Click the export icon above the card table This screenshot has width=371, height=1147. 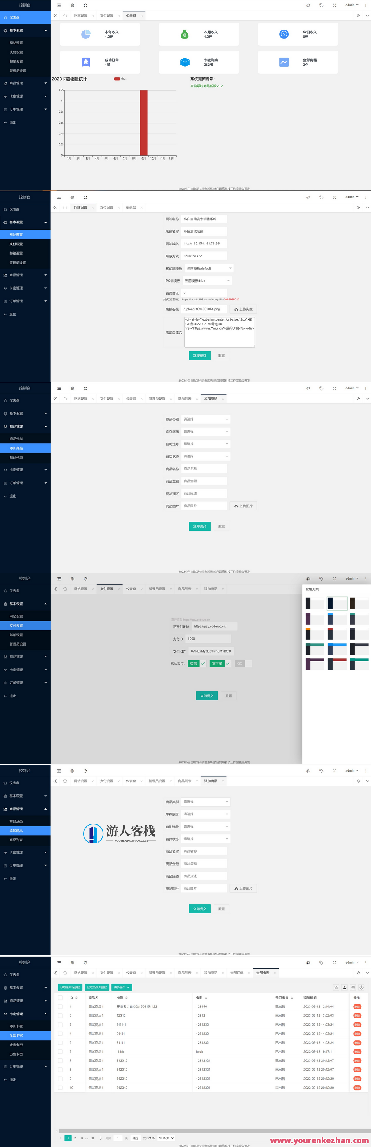click(344, 987)
